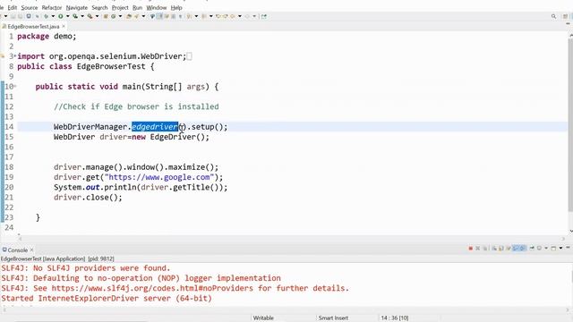Select the Console view tab
The width and height of the screenshot is (573, 322).
pos(18,250)
